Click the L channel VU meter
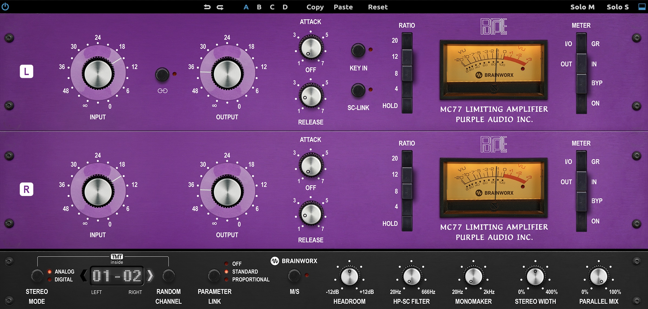This screenshot has width=648, height=309. point(494,70)
